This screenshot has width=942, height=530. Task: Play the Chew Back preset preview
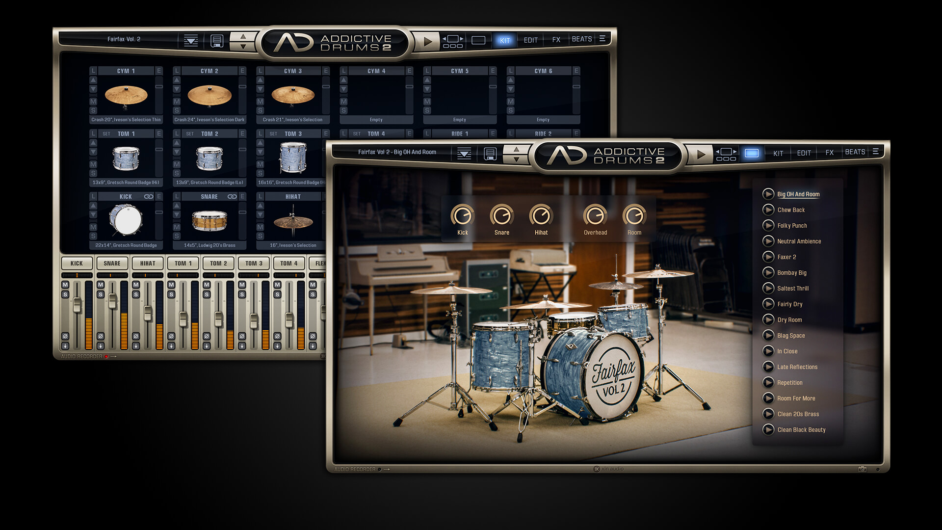click(768, 210)
